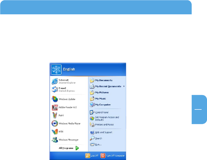Click the MSN label text
This screenshot has height=160, width=207.
point(61,132)
